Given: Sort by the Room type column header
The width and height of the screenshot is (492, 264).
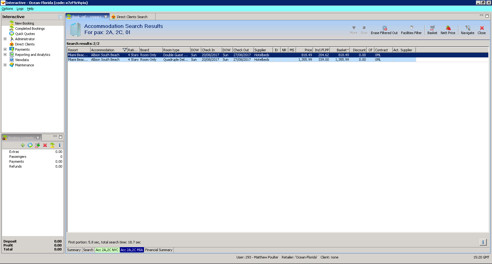Looking at the screenshot, I should tap(177, 50).
